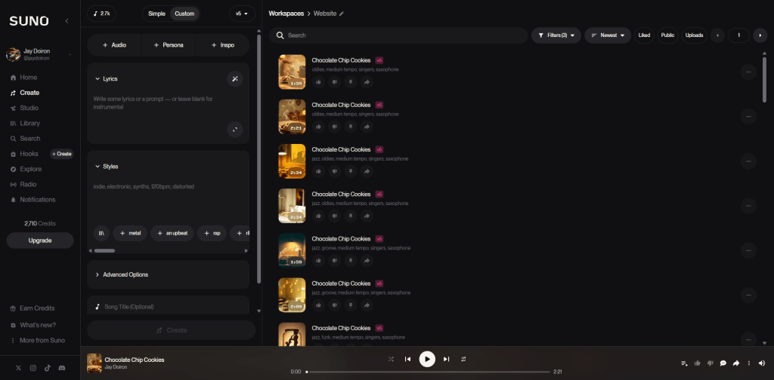The image size is (774, 380).
Task: Open the Discord icon in the sidebar footer
Action: point(61,367)
